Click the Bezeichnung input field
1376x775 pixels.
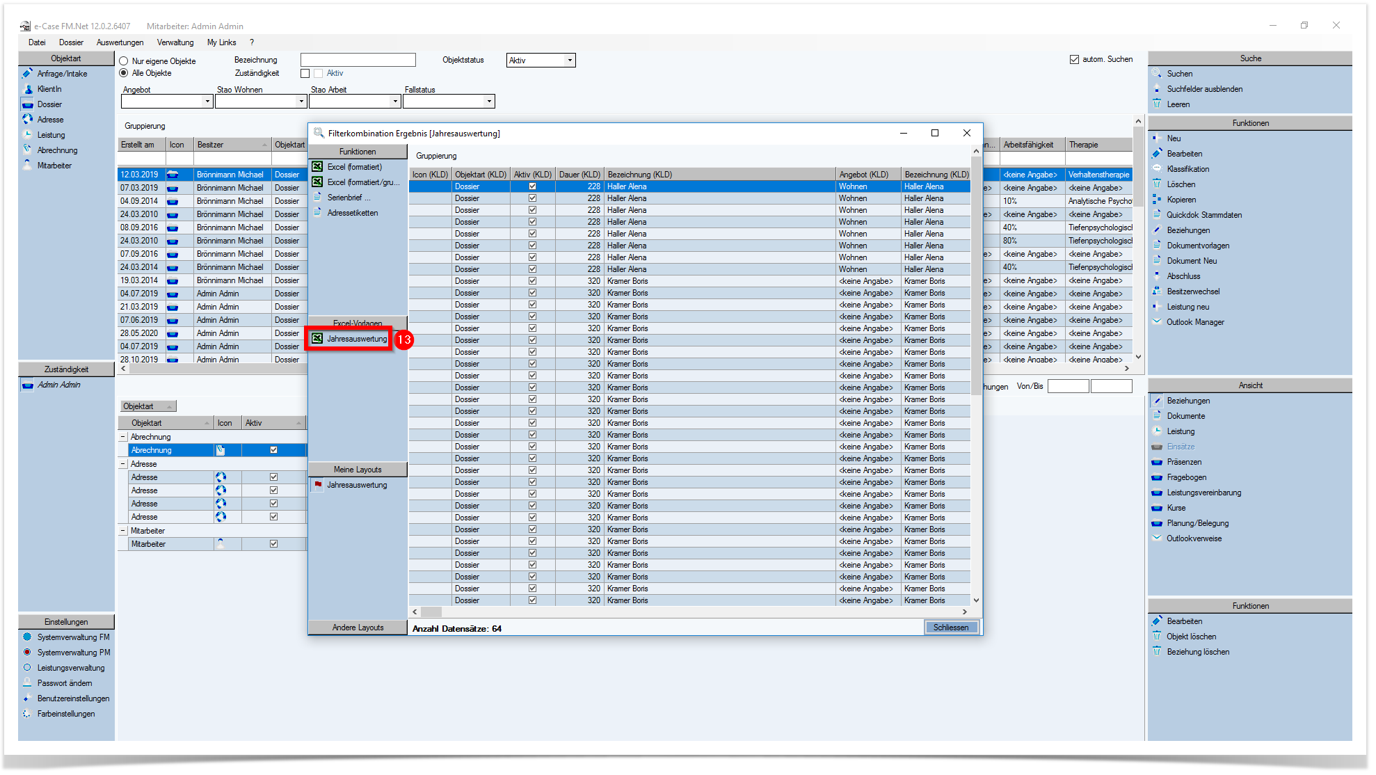click(358, 61)
